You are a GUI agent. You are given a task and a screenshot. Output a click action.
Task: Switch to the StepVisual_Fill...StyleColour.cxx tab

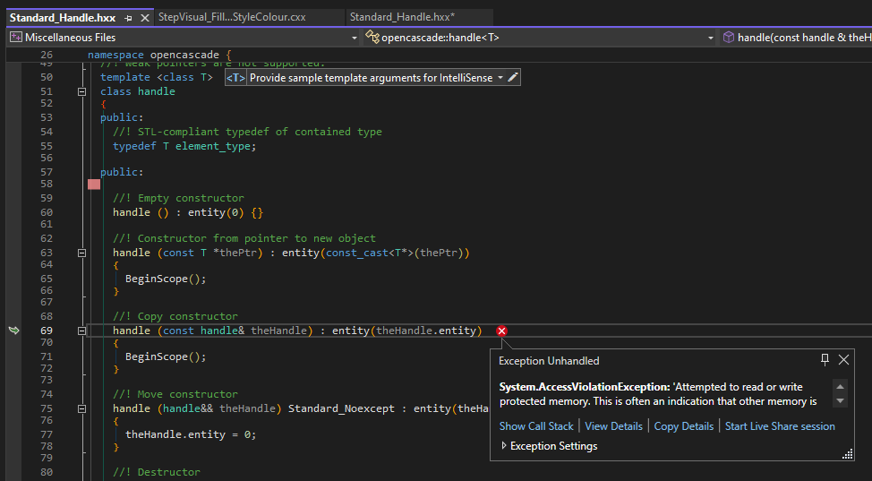231,17
